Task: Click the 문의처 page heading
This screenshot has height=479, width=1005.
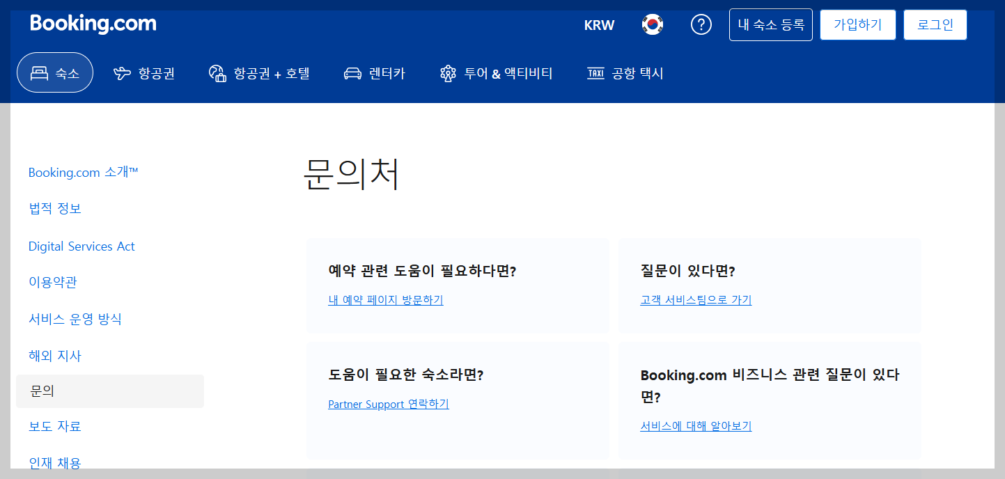Action: (x=352, y=174)
